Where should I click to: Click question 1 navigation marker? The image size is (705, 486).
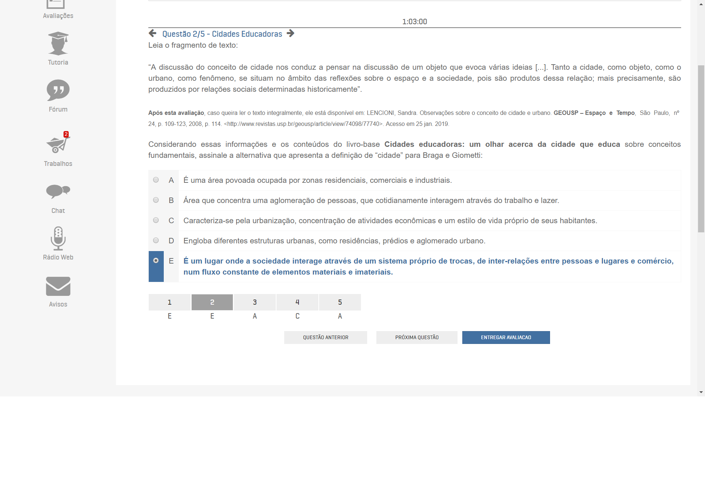tap(169, 302)
